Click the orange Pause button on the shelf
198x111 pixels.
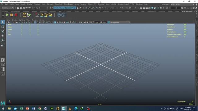point(11,15)
